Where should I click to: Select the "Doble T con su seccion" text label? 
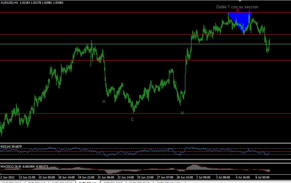[237, 7]
